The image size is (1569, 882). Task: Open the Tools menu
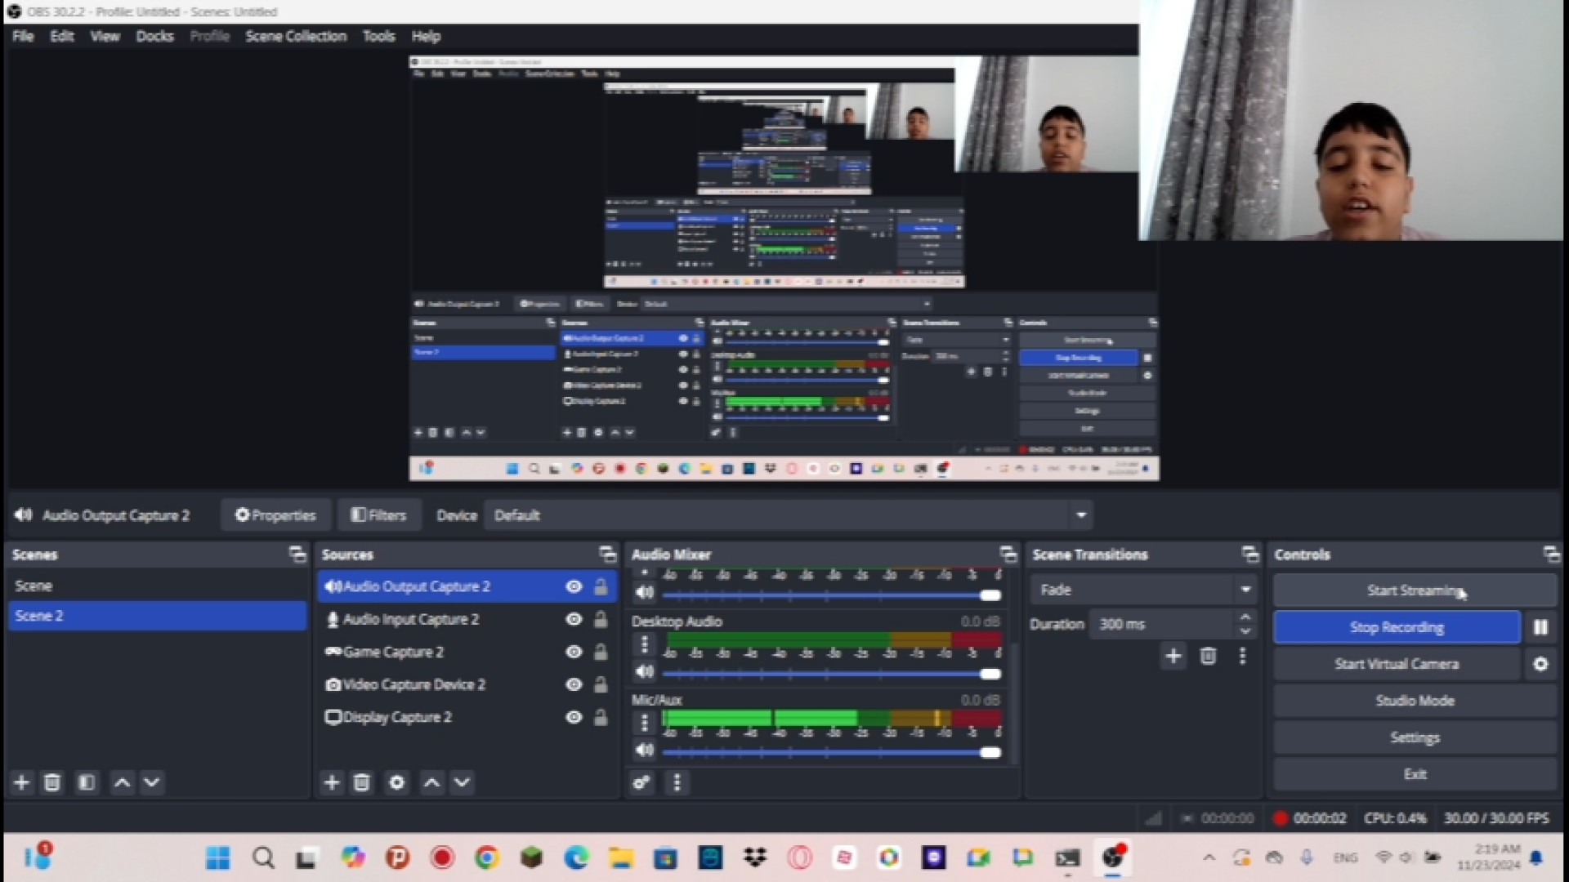(x=378, y=36)
